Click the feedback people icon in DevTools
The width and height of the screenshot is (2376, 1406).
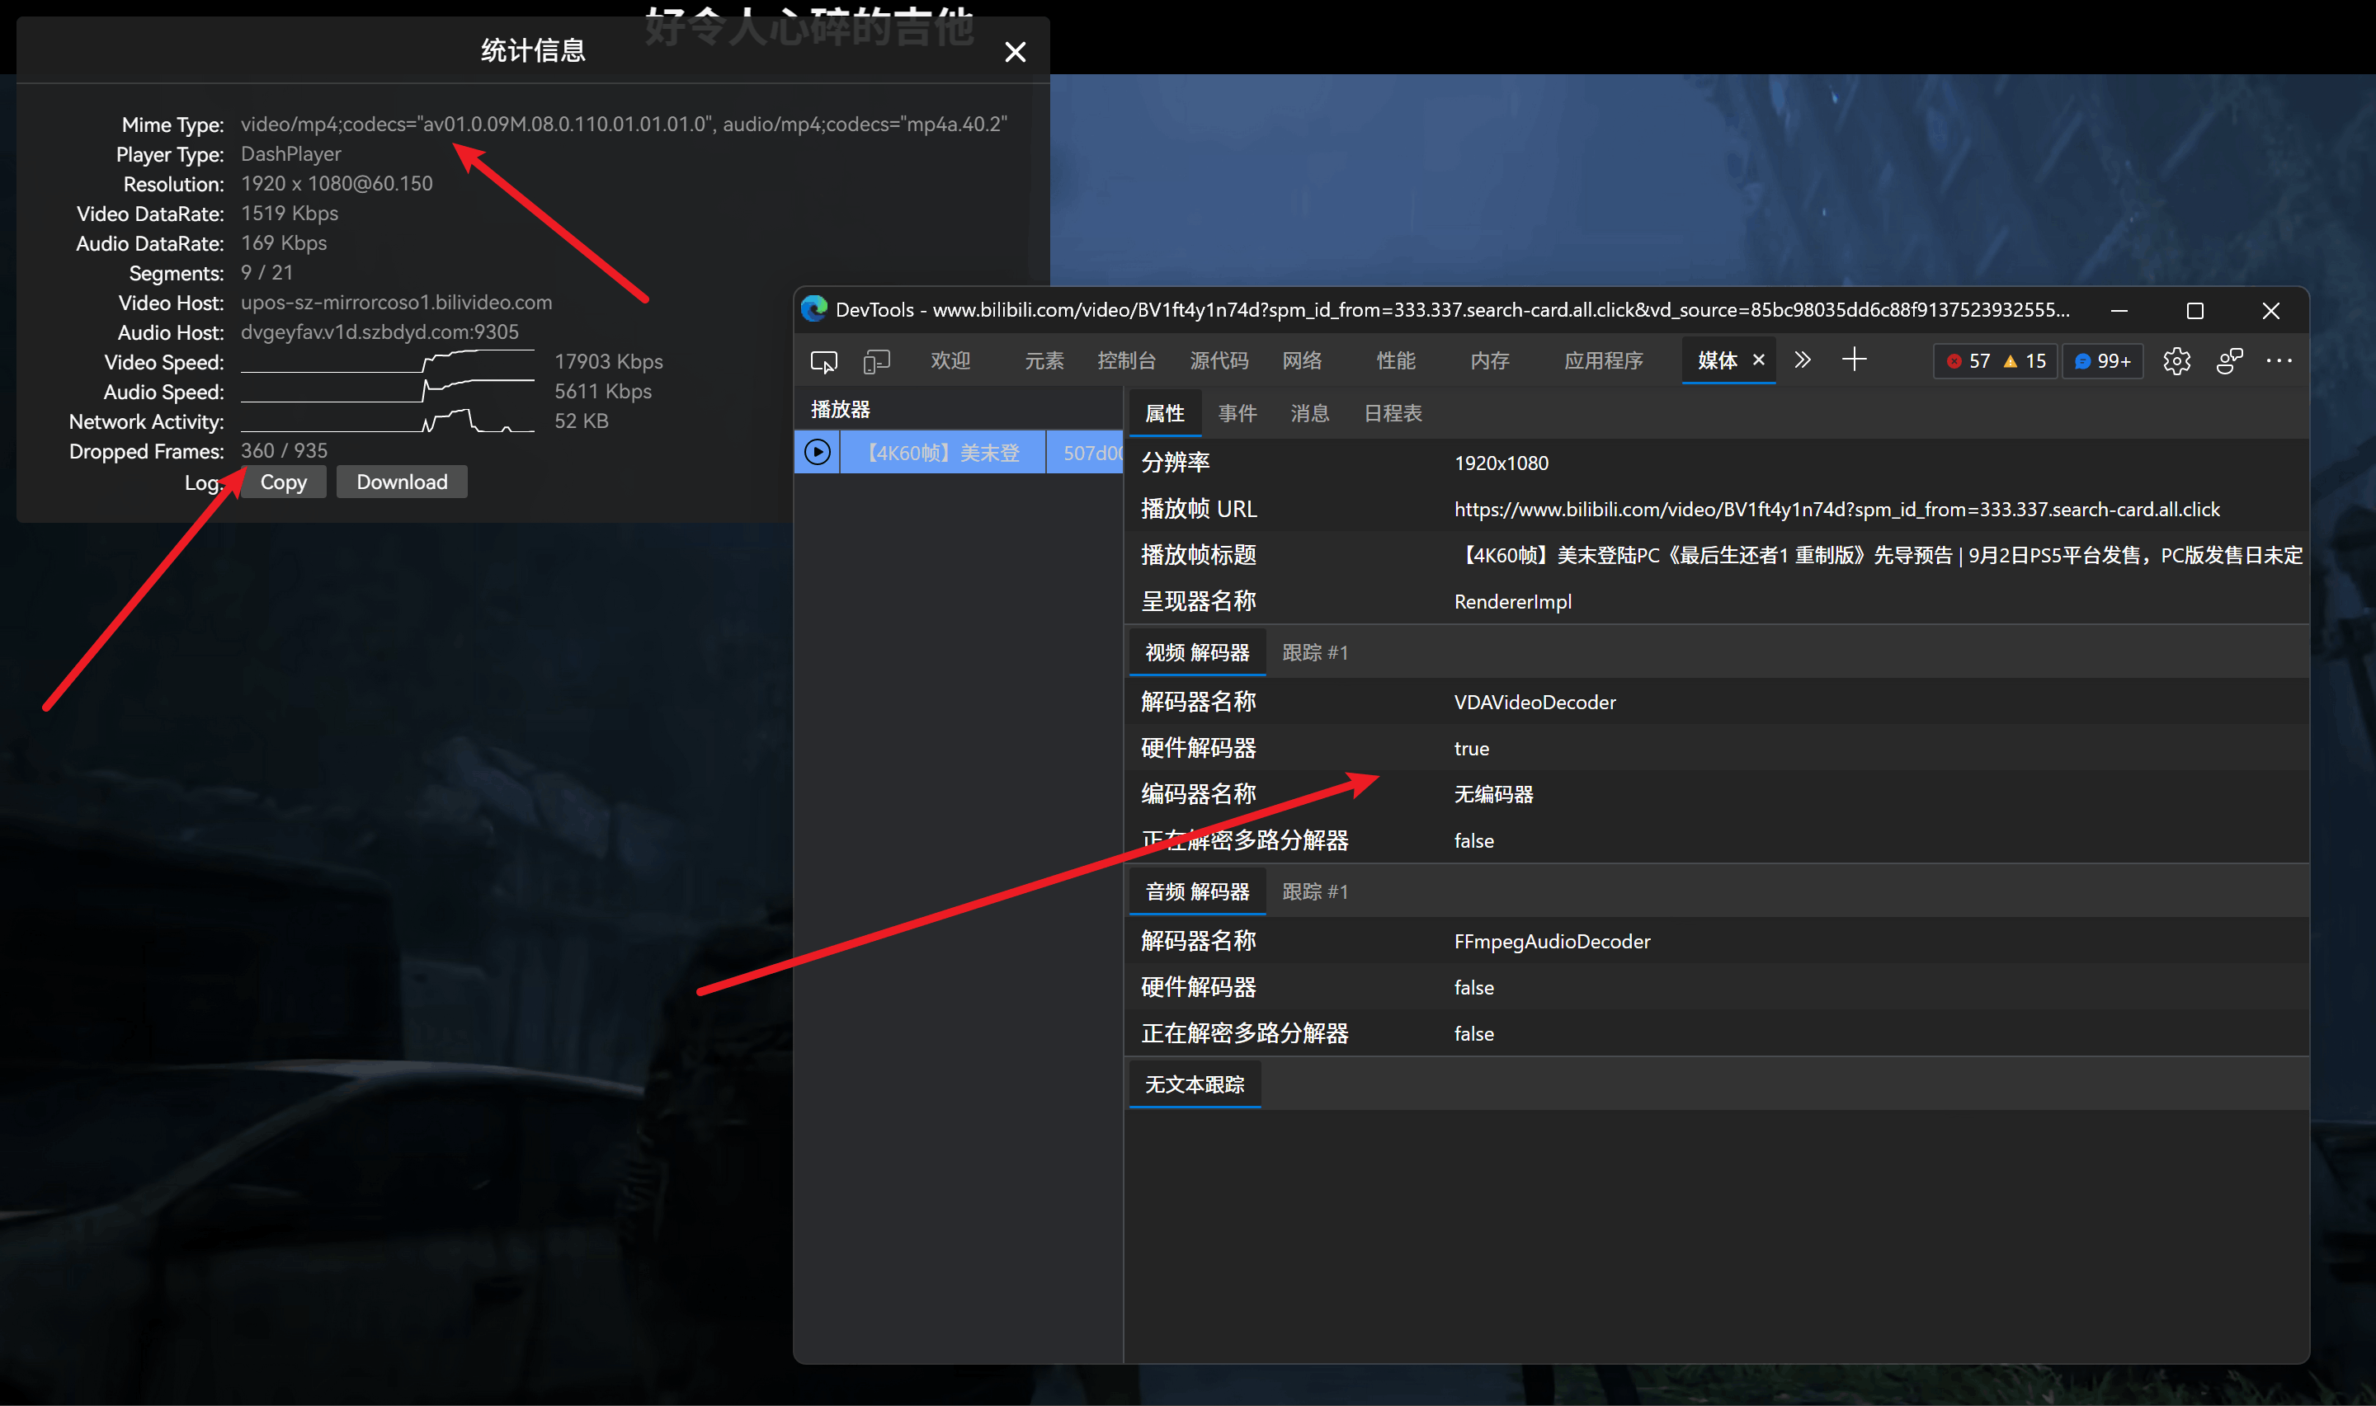(2228, 361)
